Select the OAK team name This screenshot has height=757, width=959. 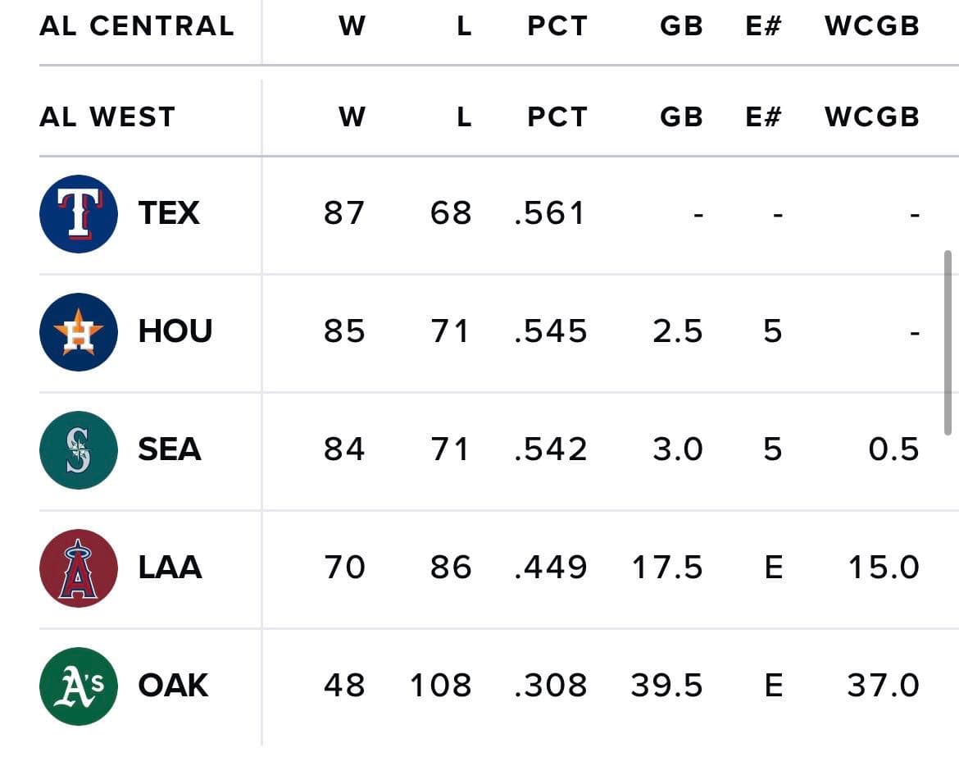pos(173,686)
